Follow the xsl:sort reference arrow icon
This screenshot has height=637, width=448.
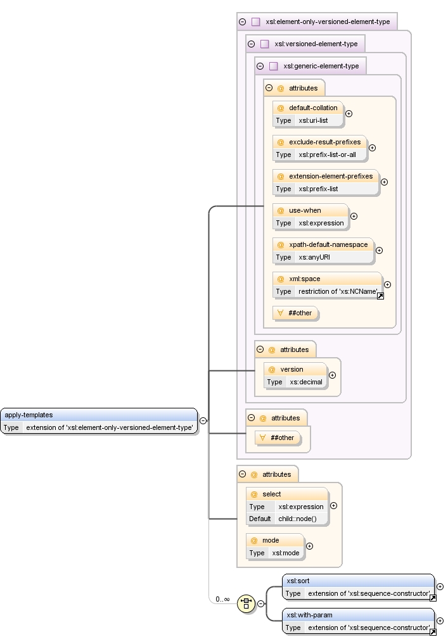pyautogui.click(x=433, y=598)
